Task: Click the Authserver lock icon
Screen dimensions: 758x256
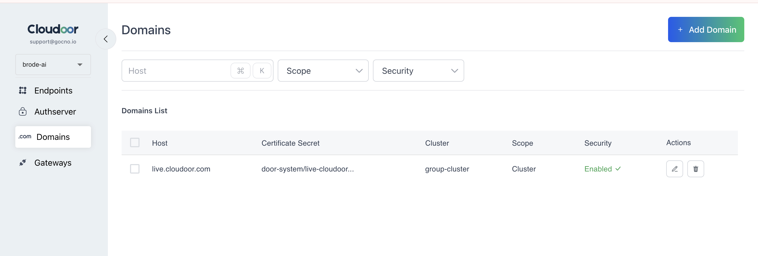Action: click(23, 112)
